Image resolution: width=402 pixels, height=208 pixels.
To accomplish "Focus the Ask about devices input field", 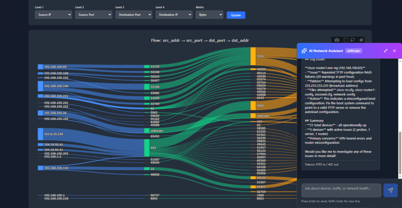I will tap(341, 190).
